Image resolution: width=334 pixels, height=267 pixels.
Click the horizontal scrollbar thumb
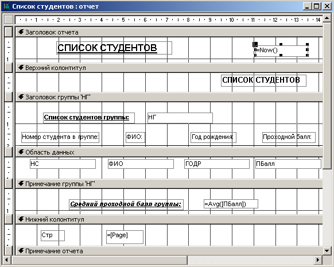point(99,260)
